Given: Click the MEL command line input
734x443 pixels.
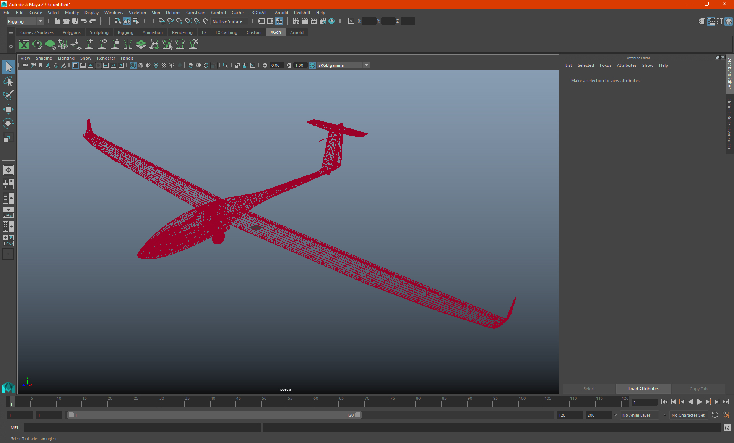Looking at the screenshot, I should tap(142, 428).
